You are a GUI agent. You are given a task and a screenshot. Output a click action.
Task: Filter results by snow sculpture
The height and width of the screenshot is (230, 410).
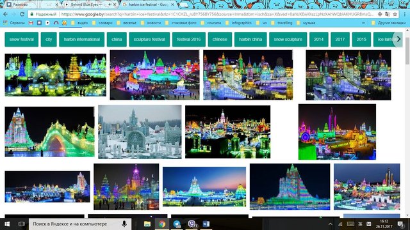(x=288, y=40)
